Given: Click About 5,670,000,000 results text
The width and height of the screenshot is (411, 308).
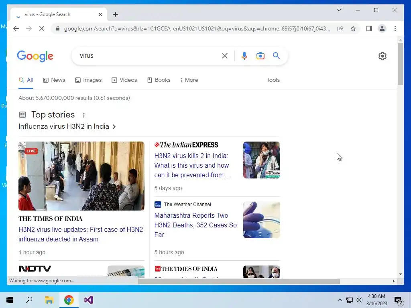Looking at the screenshot, I should (74, 98).
